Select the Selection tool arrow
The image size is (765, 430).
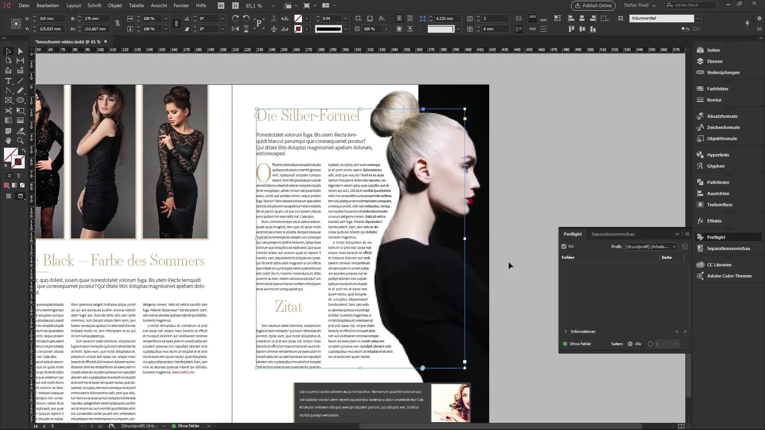pos(8,51)
